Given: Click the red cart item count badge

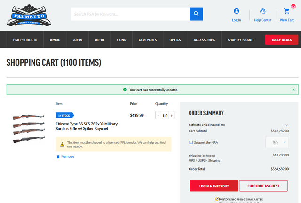Looking at the screenshot, I should pyautogui.click(x=293, y=6).
